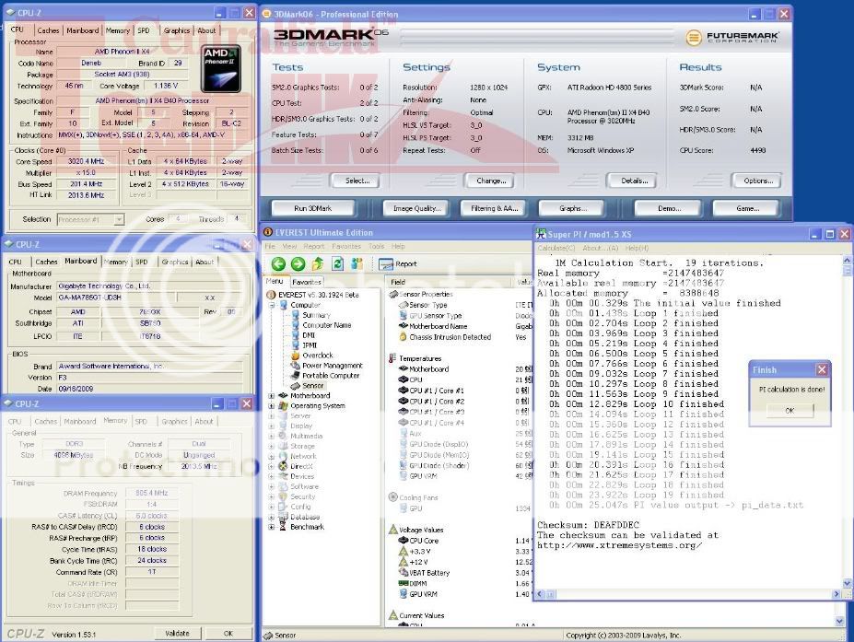
Task: Click the green Forward arrow in EVEREST toolbar
Action: point(298,264)
